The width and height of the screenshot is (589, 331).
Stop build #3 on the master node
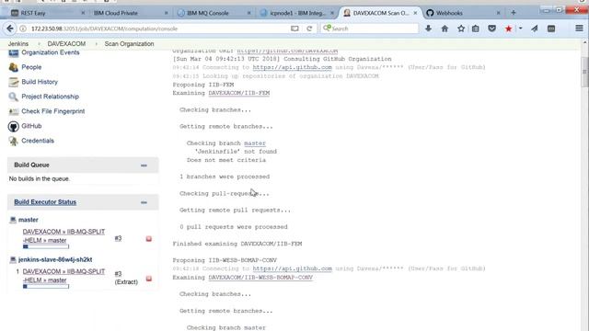(x=149, y=239)
